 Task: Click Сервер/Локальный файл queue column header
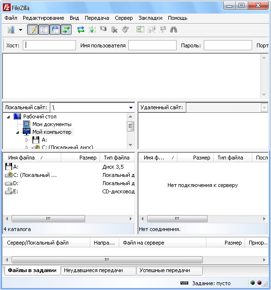(x=46, y=243)
